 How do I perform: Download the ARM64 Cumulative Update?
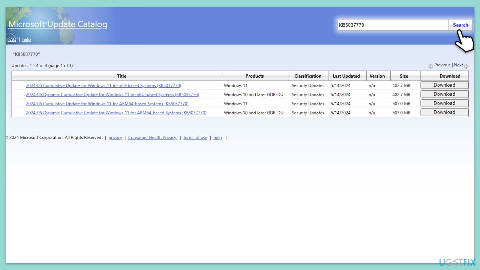click(x=444, y=103)
